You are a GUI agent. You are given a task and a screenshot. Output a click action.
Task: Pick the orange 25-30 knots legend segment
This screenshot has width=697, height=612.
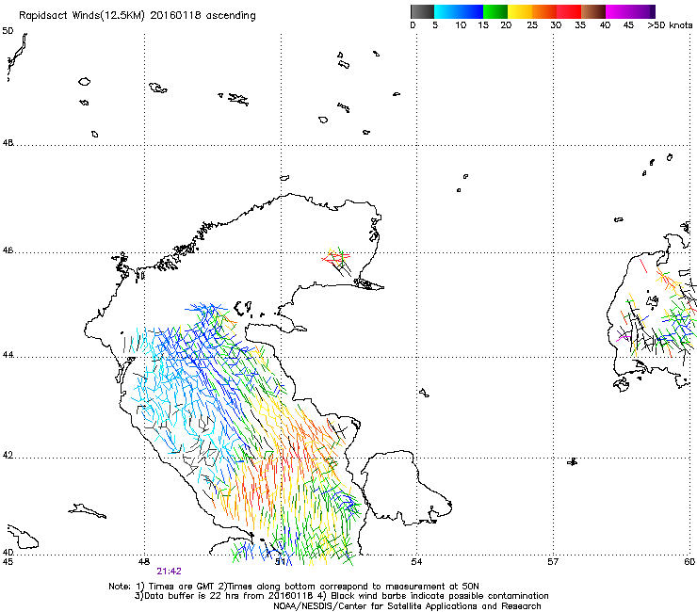(x=544, y=11)
